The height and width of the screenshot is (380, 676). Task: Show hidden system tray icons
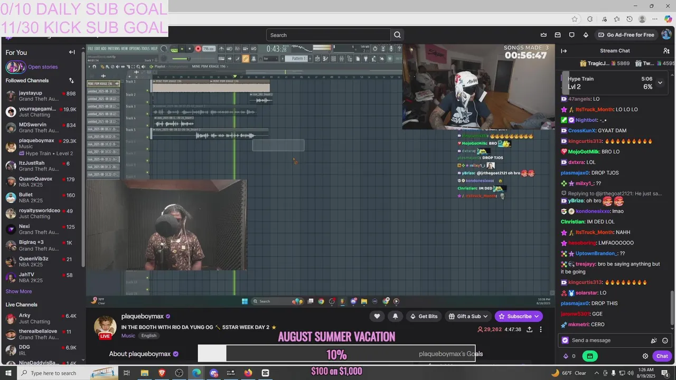click(597, 373)
